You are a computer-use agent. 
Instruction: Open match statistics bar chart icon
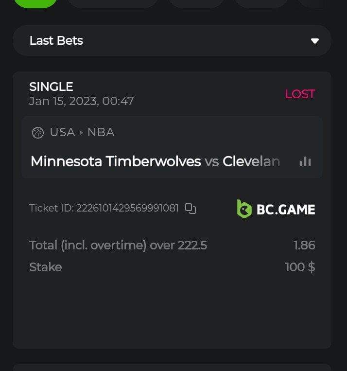pos(305,161)
